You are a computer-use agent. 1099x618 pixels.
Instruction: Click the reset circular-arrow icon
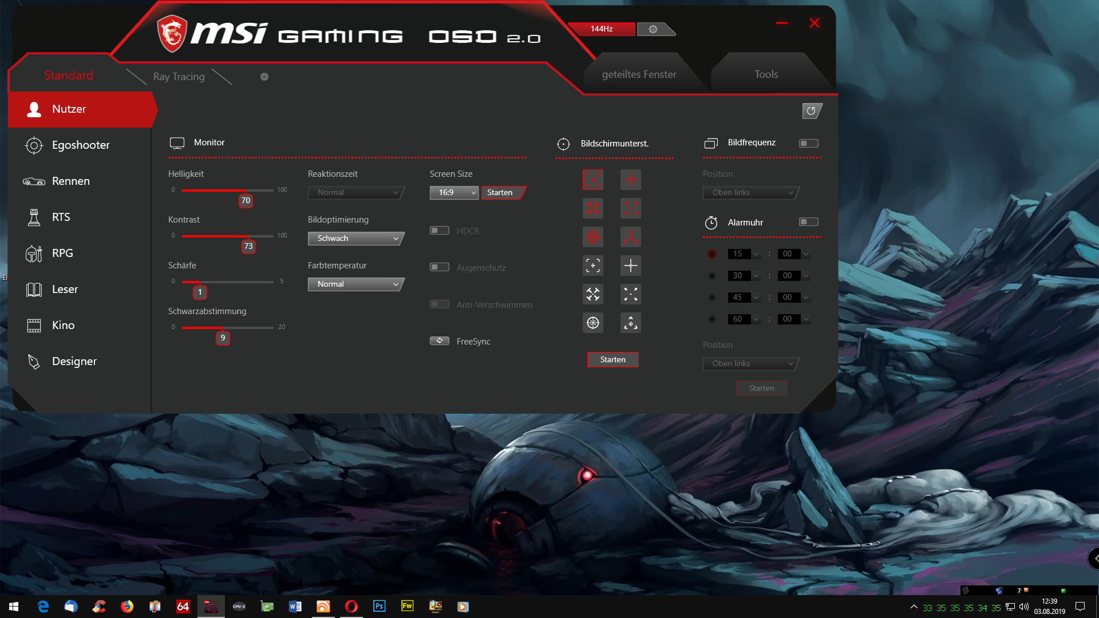(811, 111)
